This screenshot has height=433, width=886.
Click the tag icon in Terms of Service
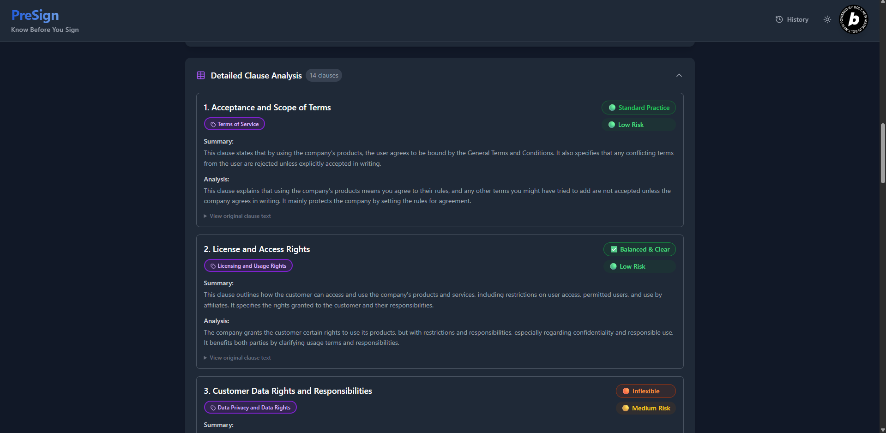(x=213, y=124)
